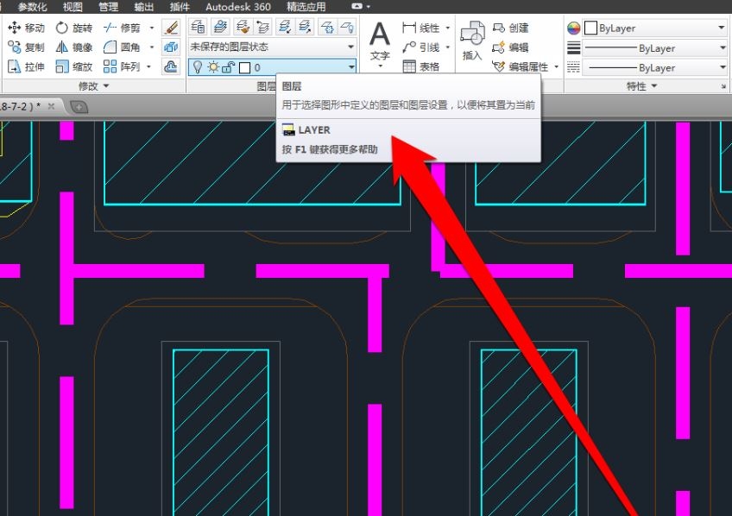
Task: Switch to the Autodesk 360 ribbon tab
Action: click(238, 7)
